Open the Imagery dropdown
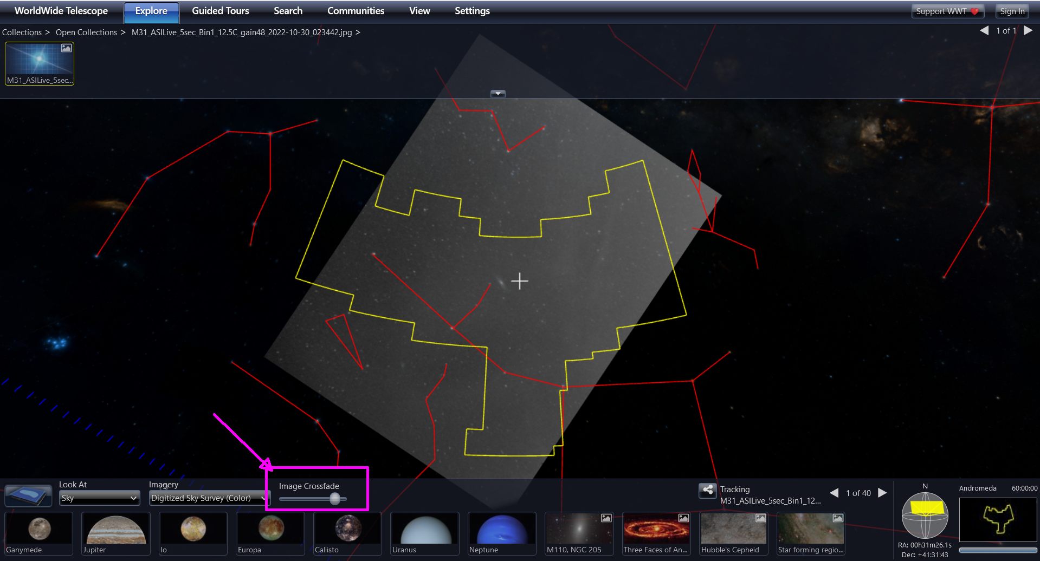This screenshot has width=1040, height=561. coord(209,498)
